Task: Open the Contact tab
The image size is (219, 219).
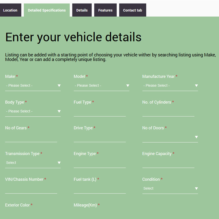Action: (x=132, y=10)
